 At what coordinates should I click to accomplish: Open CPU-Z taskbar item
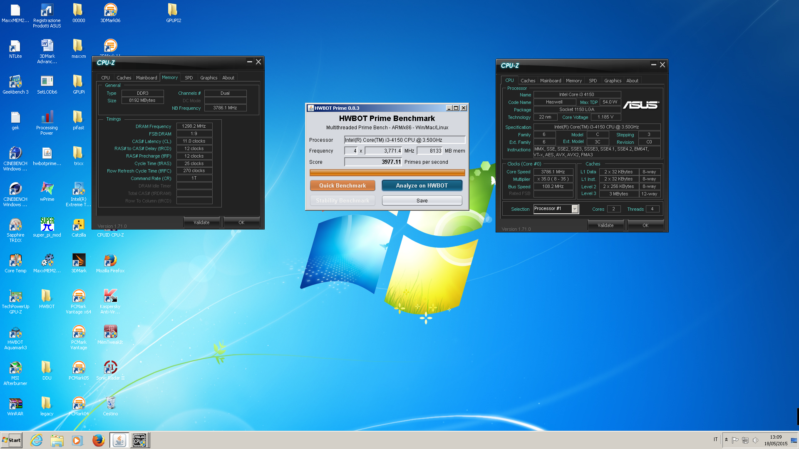[x=139, y=440]
